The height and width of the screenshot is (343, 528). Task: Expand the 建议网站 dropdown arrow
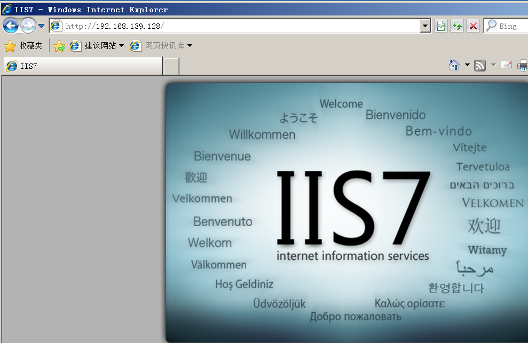click(122, 46)
